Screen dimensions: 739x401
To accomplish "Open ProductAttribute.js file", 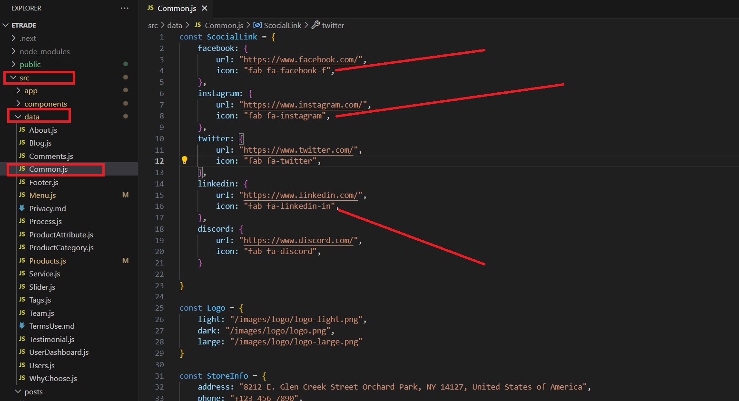I will 61,235.
